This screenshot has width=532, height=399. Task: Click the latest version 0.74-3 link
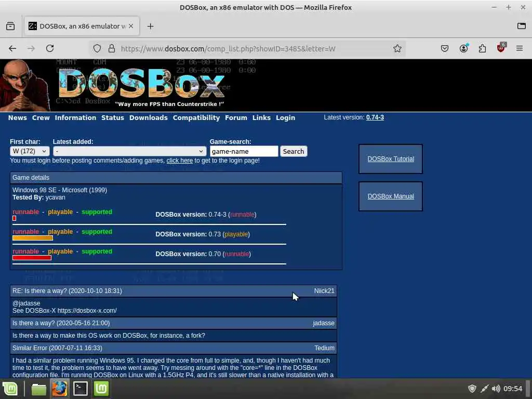(x=375, y=117)
